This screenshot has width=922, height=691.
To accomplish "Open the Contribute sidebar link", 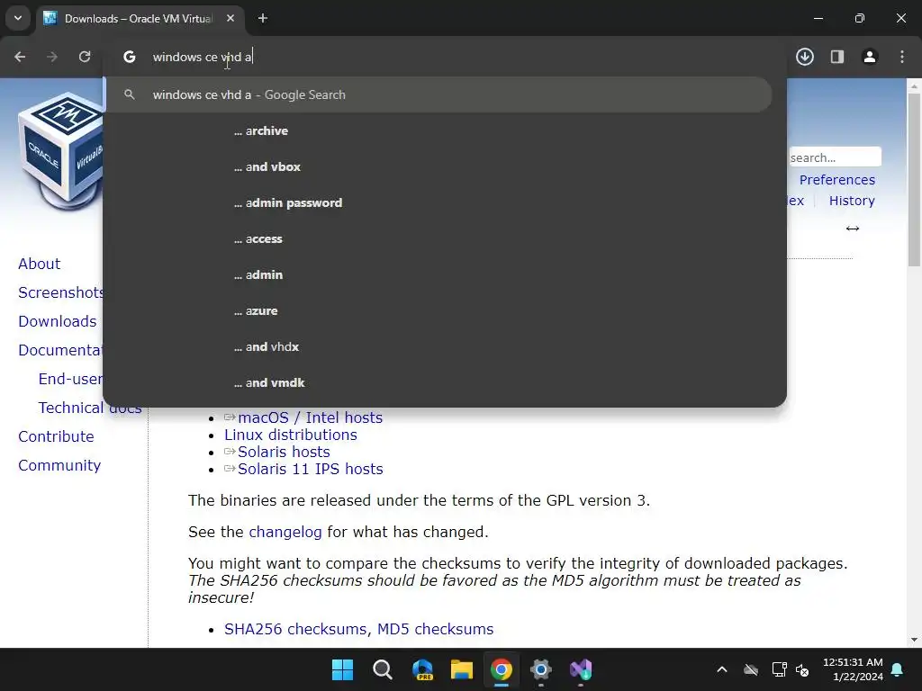I will [56, 436].
